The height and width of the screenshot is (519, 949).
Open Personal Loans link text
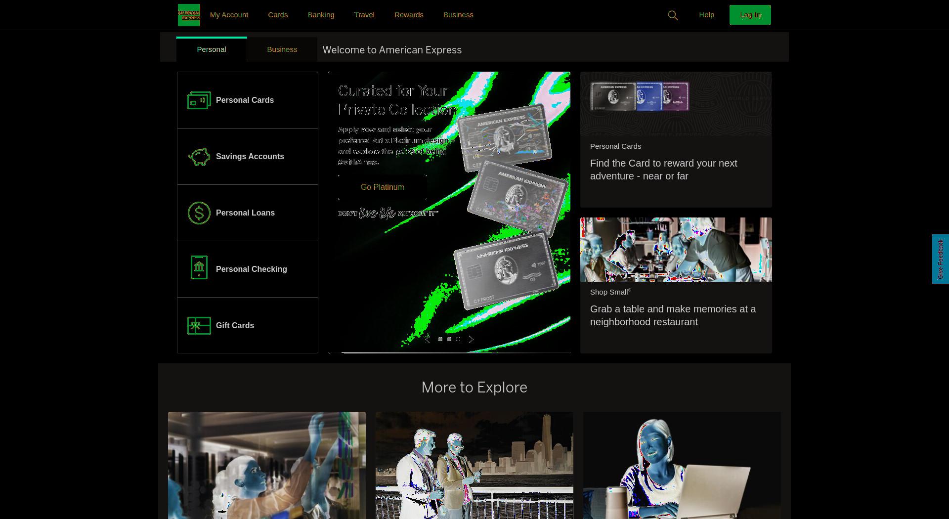coord(245,213)
